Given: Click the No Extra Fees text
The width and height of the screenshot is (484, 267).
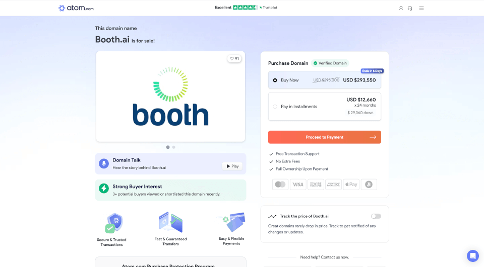Looking at the screenshot, I should [288, 161].
